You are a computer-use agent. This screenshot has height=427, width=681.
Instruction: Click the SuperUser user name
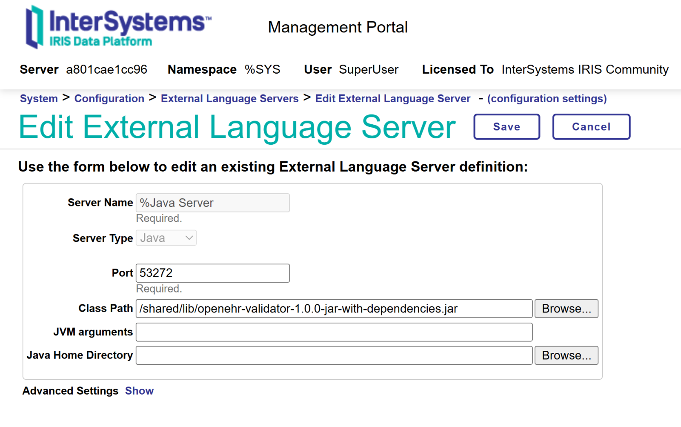coord(369,69)
